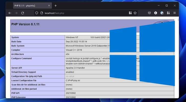
Task: Click the PHP API label
Action: click(x=15, y=93)
